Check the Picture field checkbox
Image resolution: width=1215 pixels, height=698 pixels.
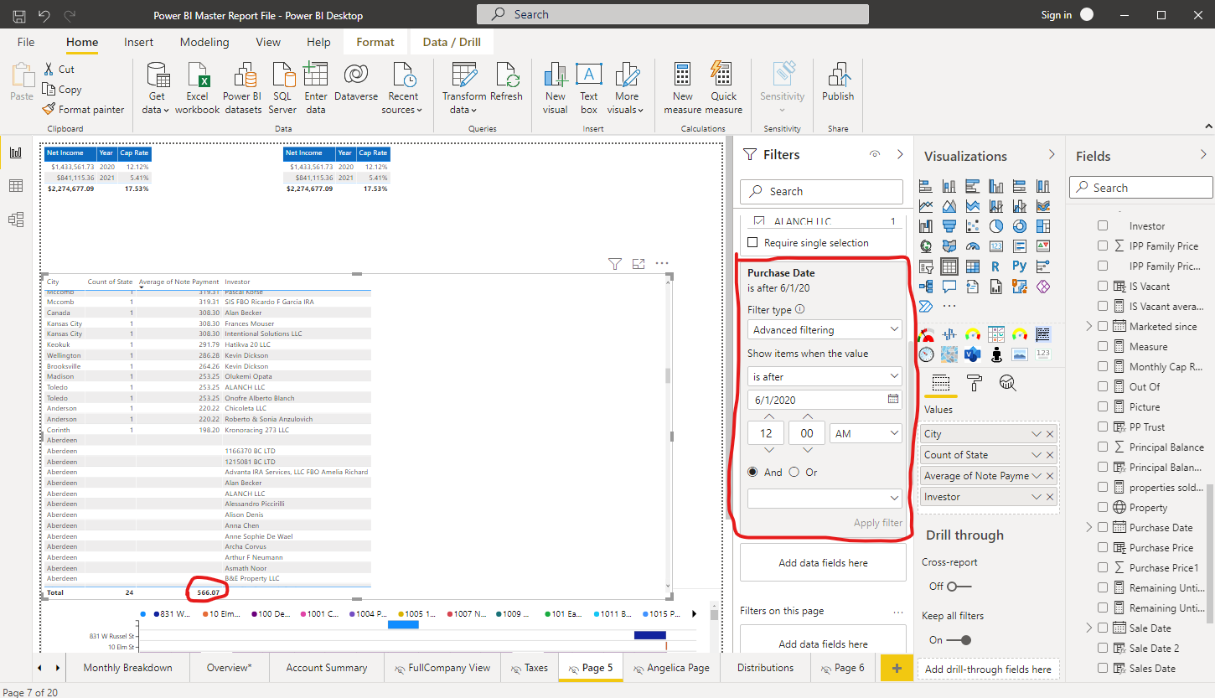click(x=1103, y=407)
